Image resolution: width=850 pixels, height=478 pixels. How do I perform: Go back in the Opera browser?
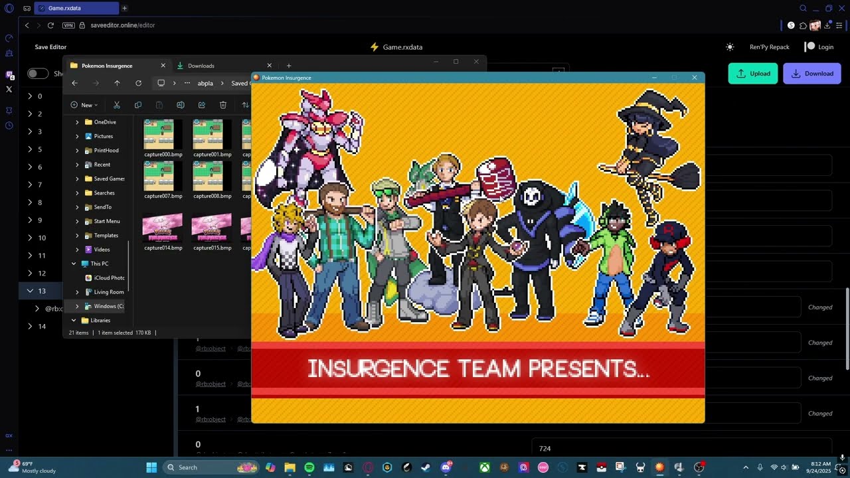point(27,25)
